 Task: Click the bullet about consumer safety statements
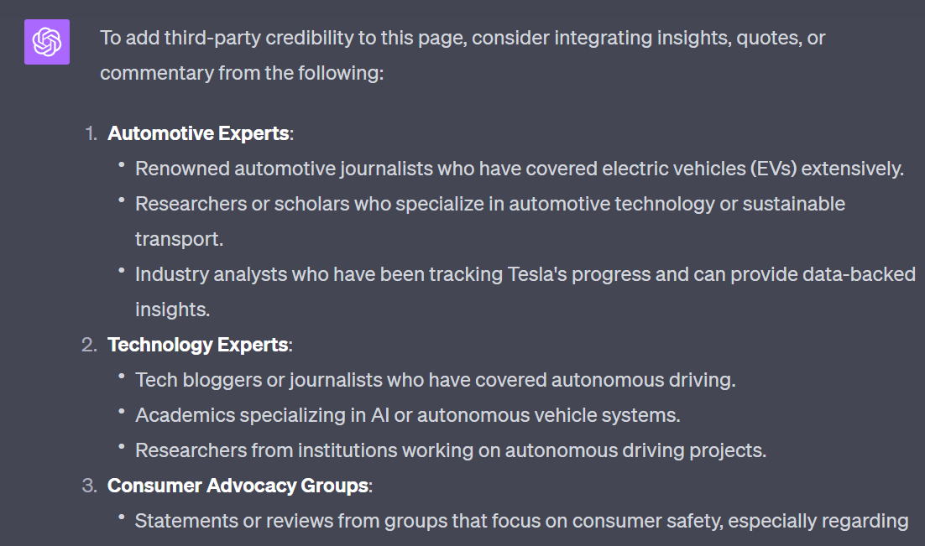pyautogui.click(x=521, y=521)
